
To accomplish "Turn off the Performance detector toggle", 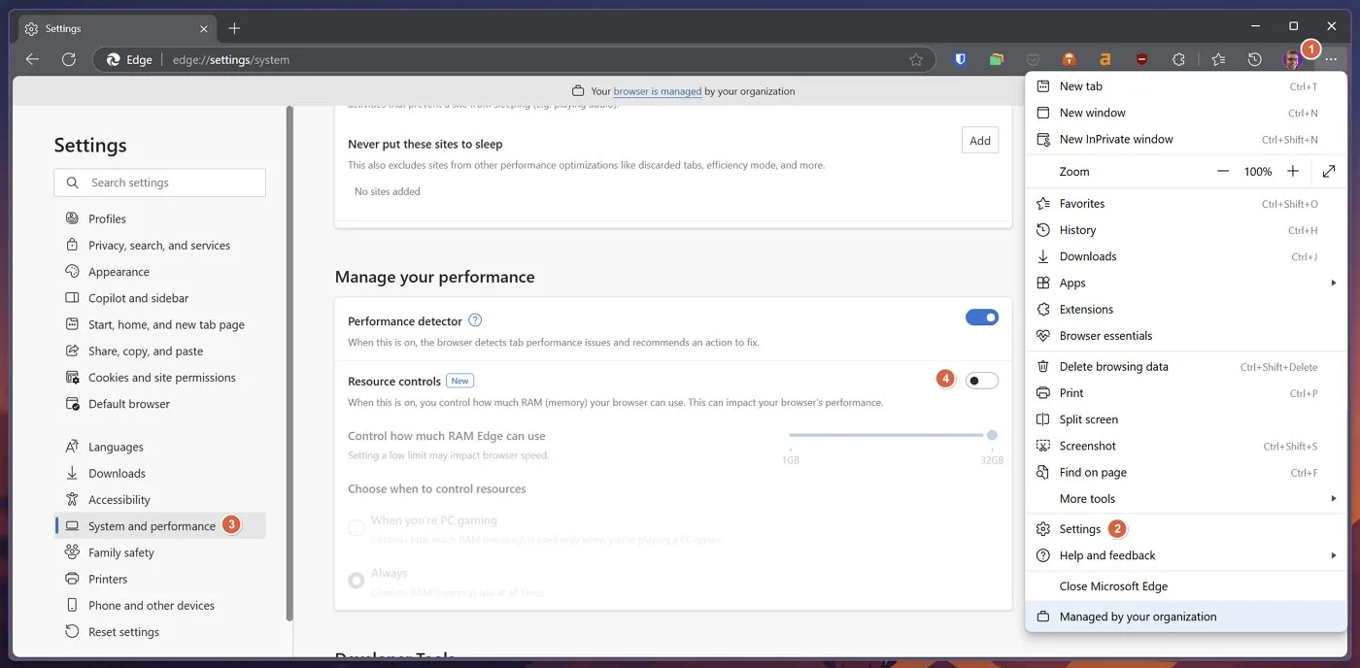I will coord(982,317).
